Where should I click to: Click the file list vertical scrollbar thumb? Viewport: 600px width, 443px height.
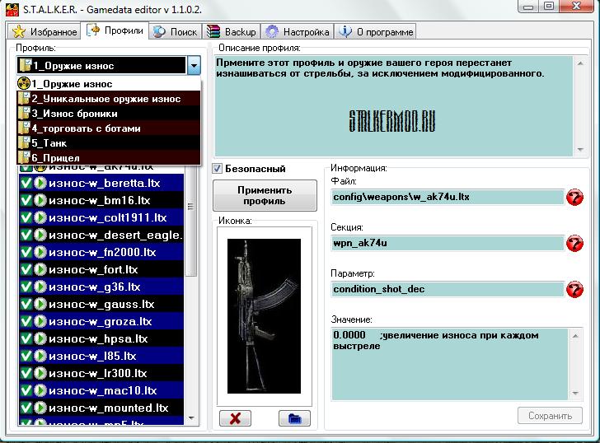[191, 220]
